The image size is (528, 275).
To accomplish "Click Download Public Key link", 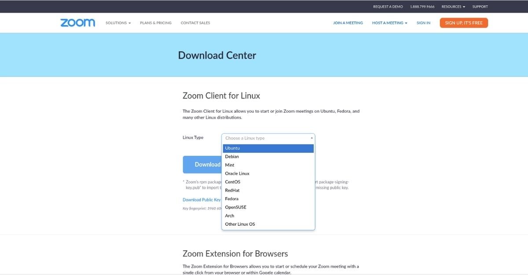I will tap(202, 200).
